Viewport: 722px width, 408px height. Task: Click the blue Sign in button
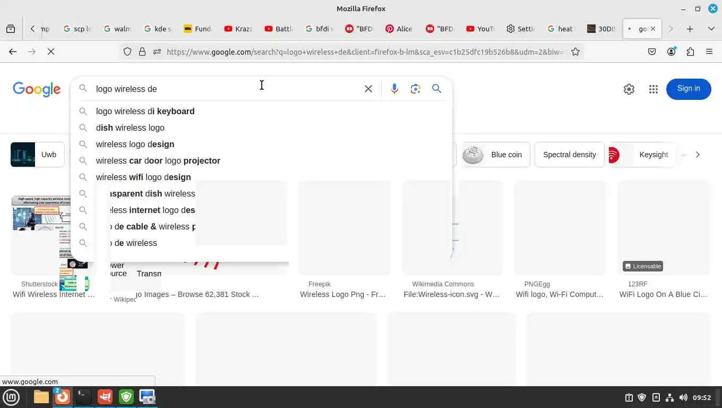[x=689, y=89]
